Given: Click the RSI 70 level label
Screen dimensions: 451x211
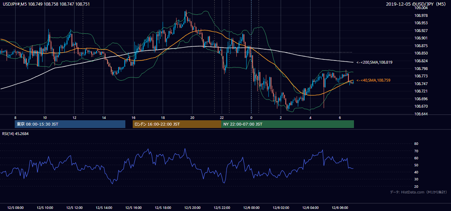Looking at the screenshot, I should [416, 151].
